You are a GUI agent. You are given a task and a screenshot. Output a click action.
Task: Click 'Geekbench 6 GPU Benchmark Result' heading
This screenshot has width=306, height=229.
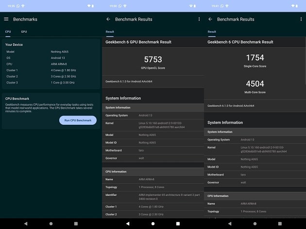[138, 42]
